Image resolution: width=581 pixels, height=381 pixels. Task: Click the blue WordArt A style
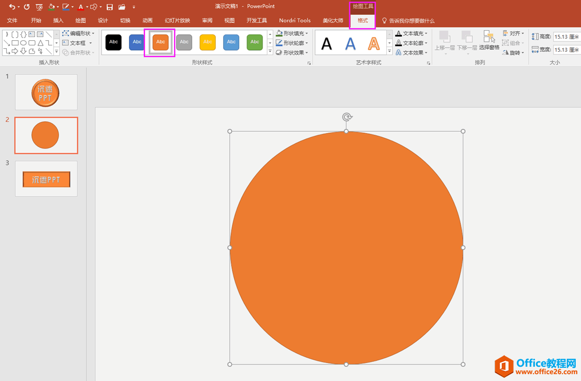click(x=350, y=43)
